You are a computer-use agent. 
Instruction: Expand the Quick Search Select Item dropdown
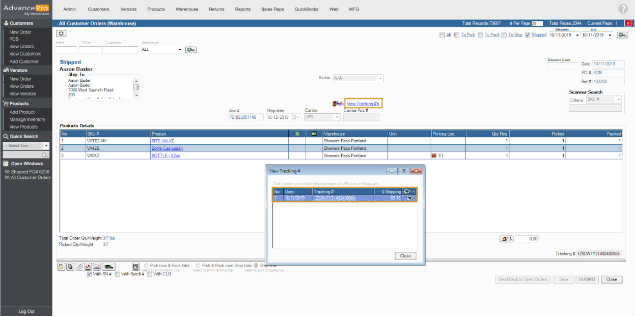point(46,146)
